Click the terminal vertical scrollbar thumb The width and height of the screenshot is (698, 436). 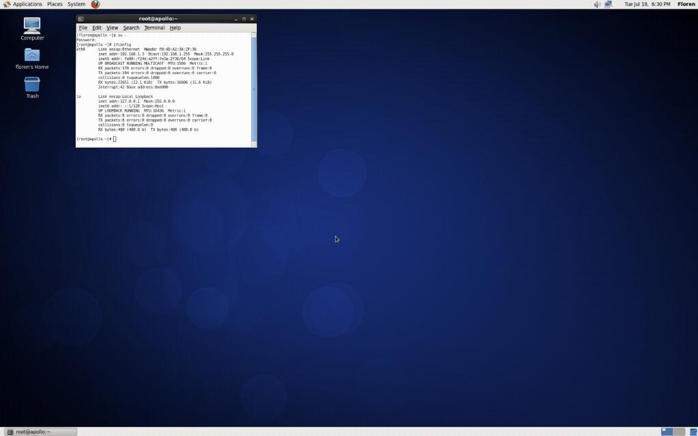click(254, 89)
